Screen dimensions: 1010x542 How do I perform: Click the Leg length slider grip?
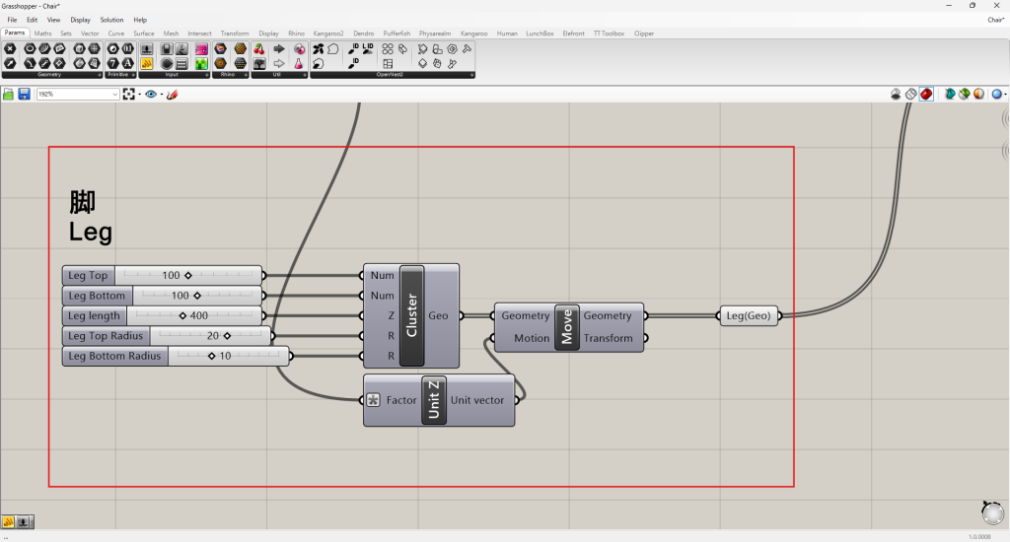pos(182,315)
